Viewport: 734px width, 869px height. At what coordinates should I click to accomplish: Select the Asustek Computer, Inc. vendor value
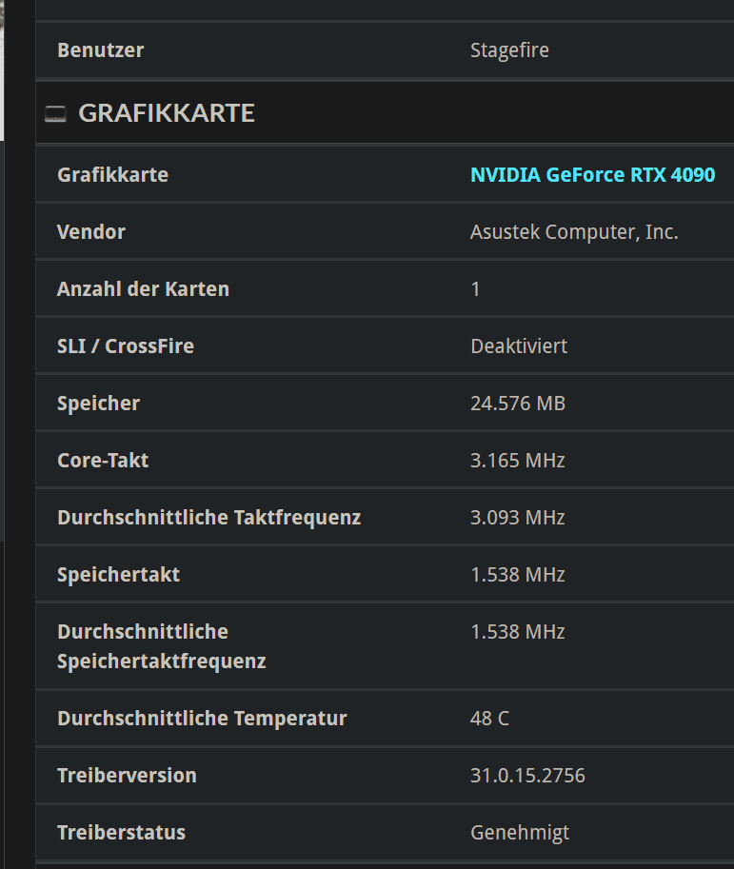[x=574, y=232]
